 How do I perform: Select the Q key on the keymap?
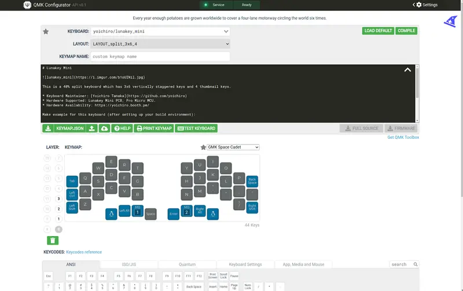pyautogui.click(x=85, y=178)
